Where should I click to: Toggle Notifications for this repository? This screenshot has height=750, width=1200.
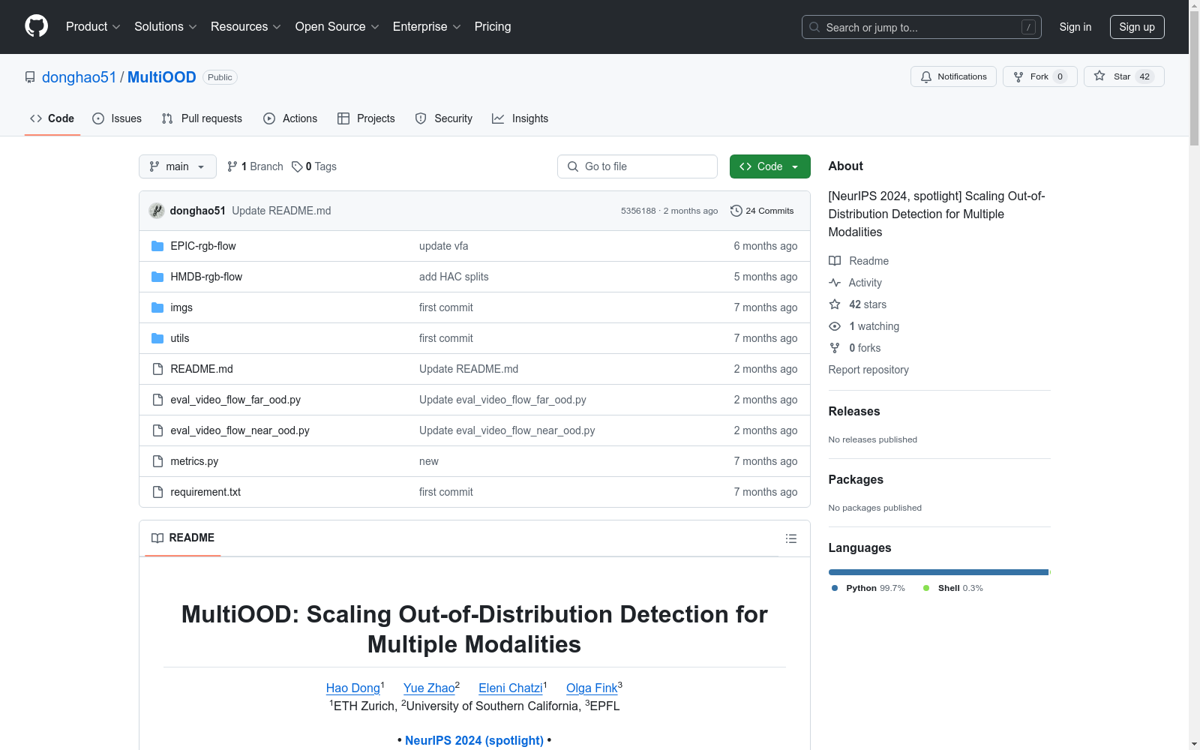(953, 76)
